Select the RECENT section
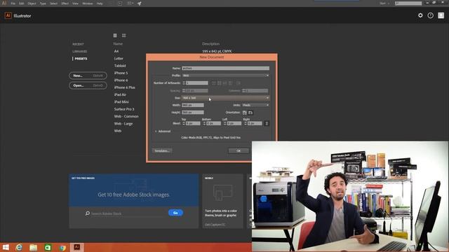This screenshot has height=252, width=449. 78,44
